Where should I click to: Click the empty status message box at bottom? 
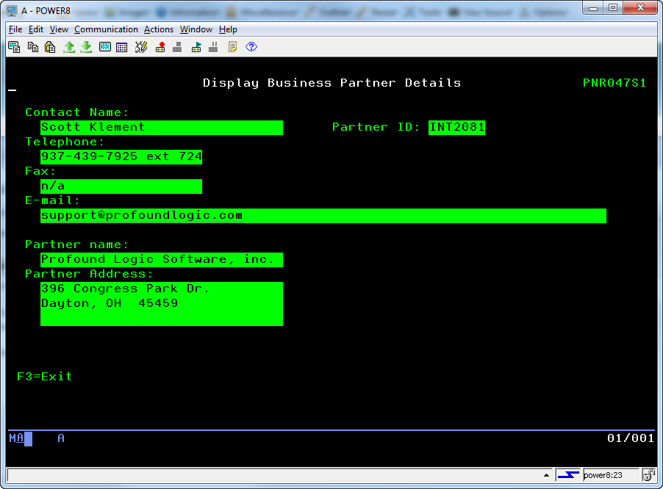[280, 475]
